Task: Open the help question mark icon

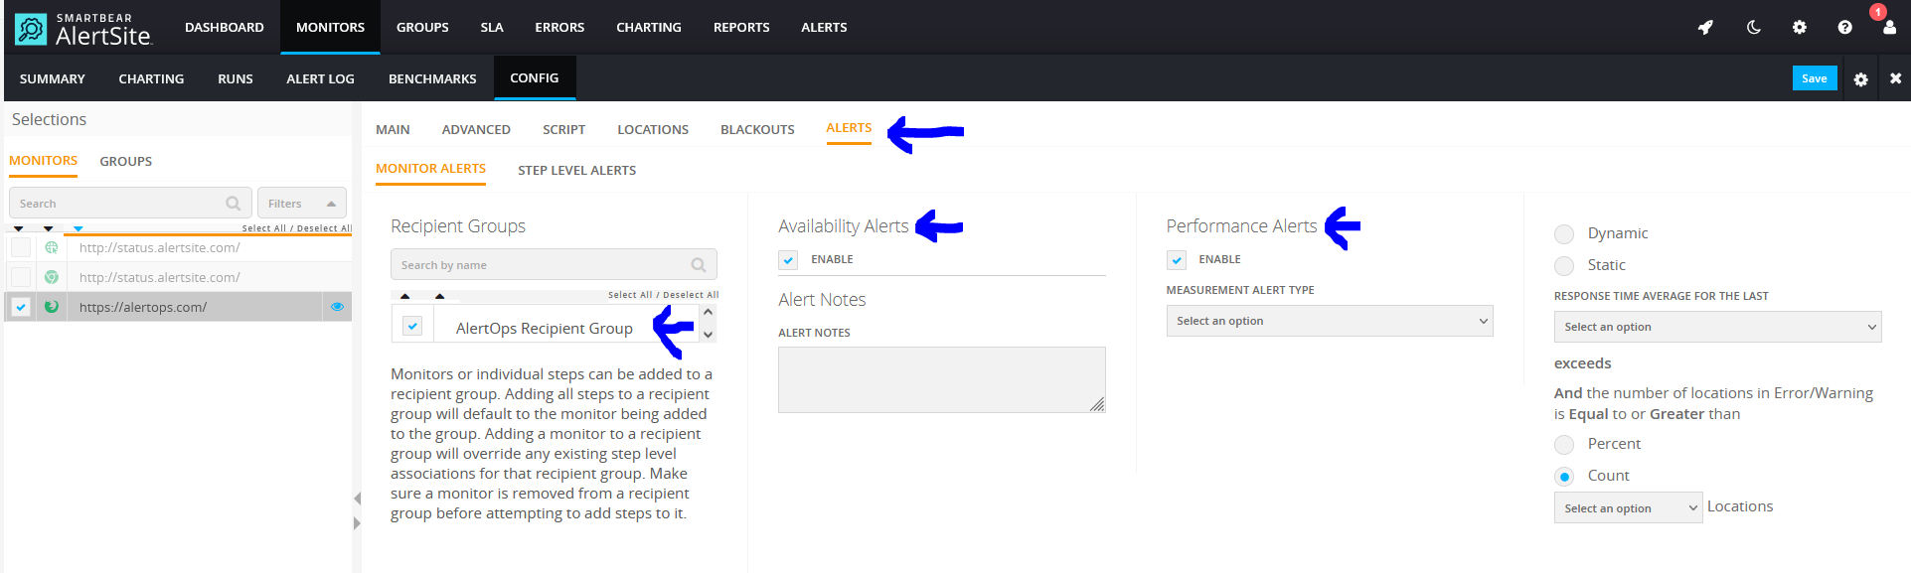Action: coord(1844,28)
